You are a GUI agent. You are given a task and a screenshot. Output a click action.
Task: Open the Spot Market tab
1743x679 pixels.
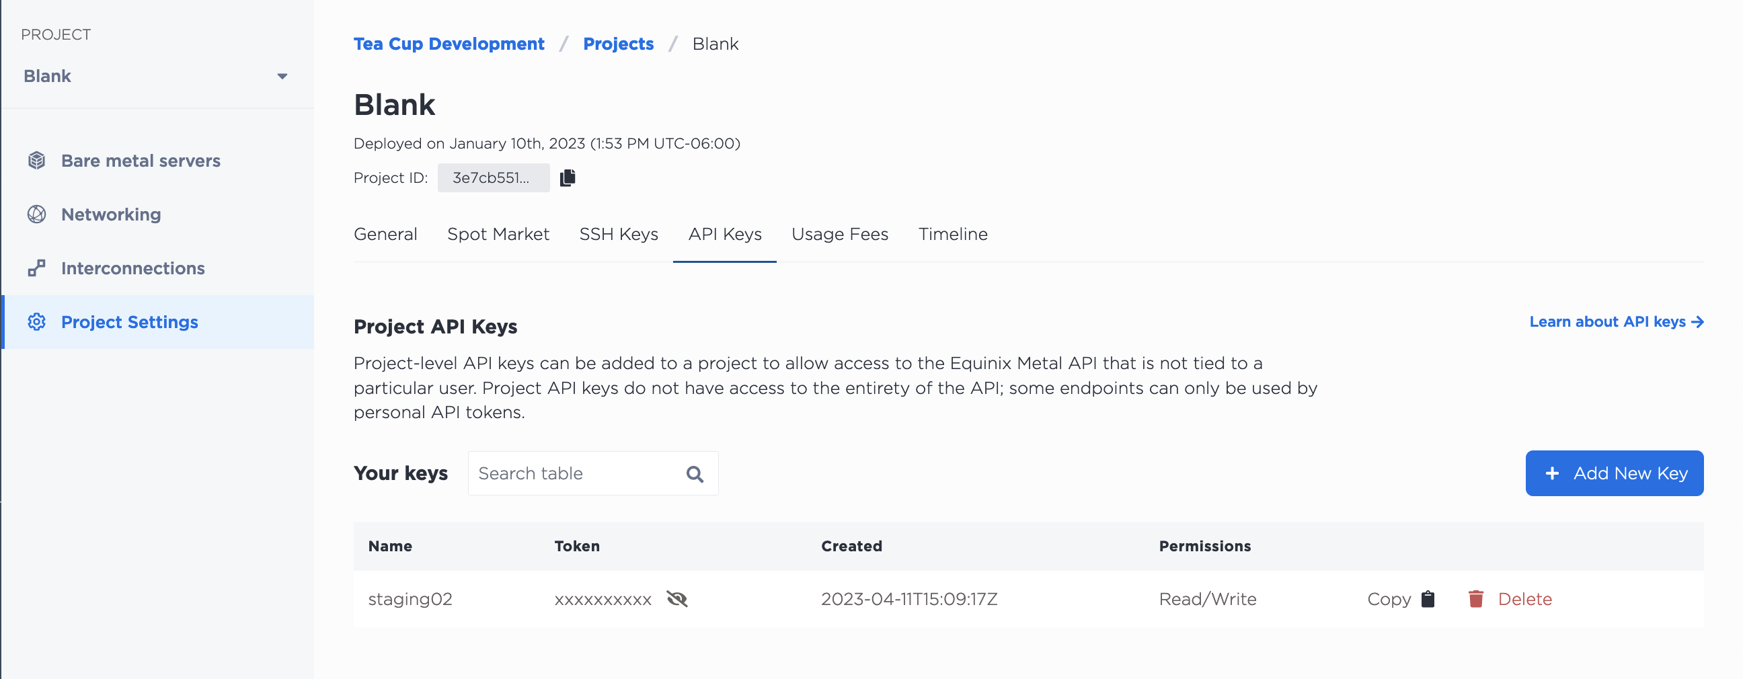(x=498, y=234)
